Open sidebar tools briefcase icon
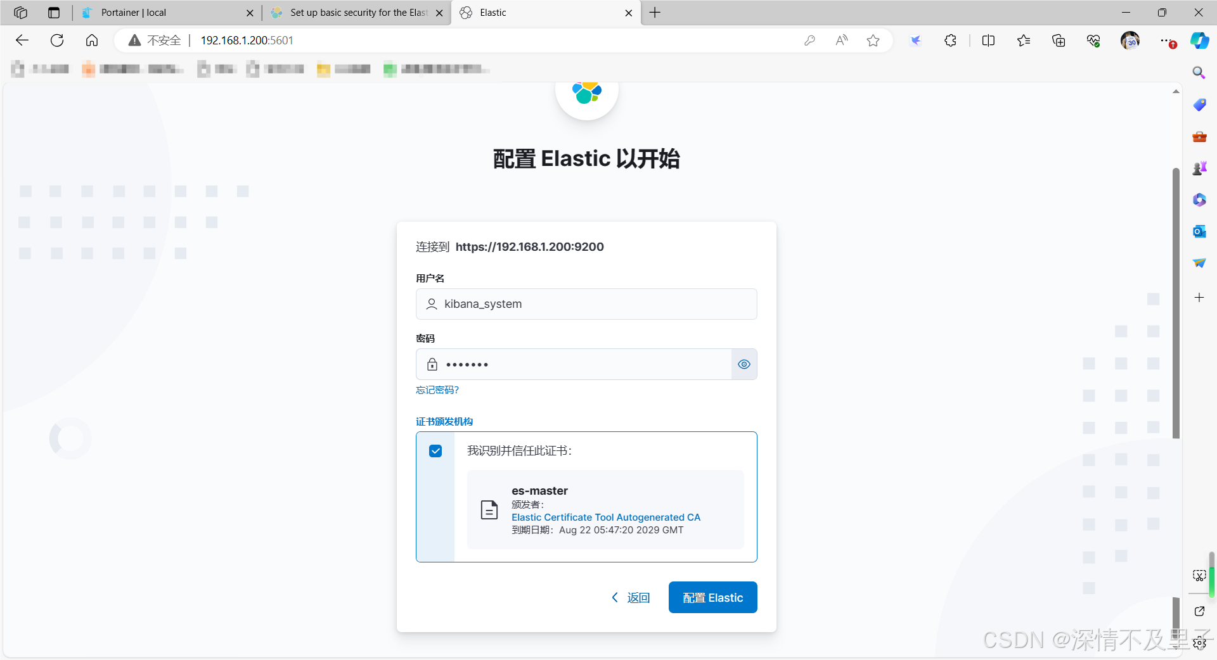Image resolution: width=1217 pixels, height=660 pixels. 1199,136
